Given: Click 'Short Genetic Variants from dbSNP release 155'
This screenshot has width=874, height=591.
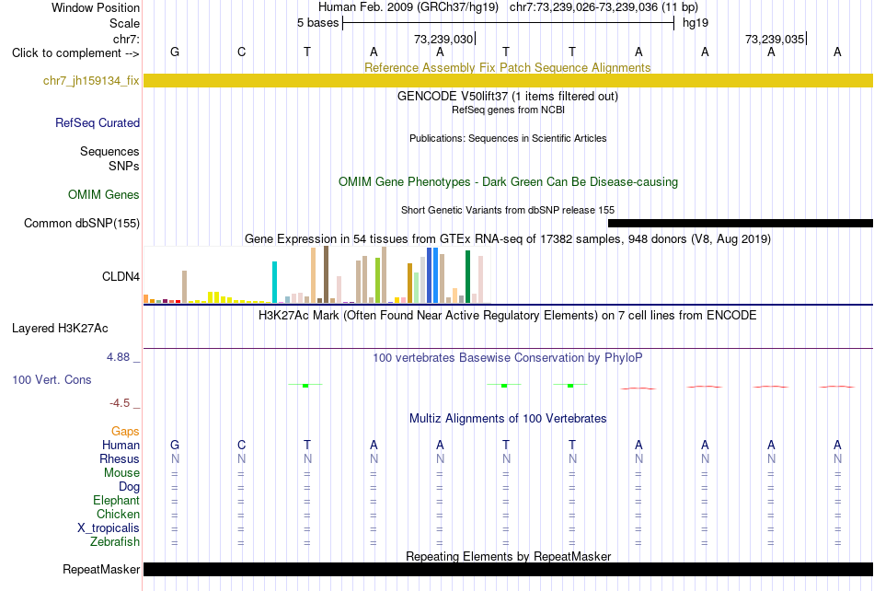Looking at the screenshot, I should tap(508, 210).
